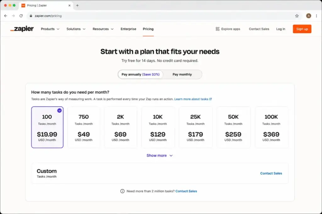This screenshot has height=214, width=322.
Task: Open the Resources dropdown menu
Action: click(x=103, y=29)
